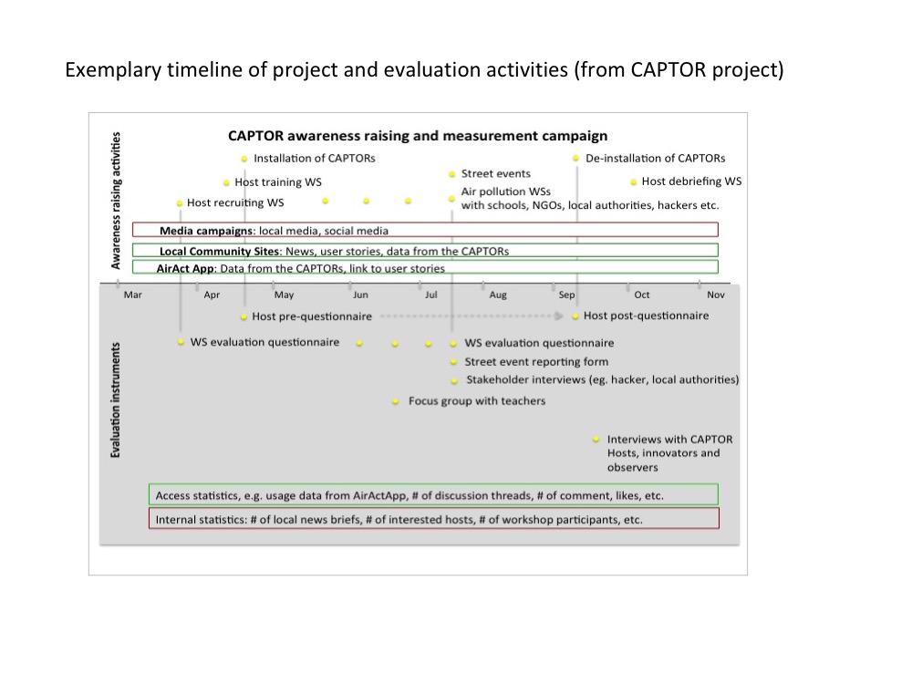Click the right 'WS evaluation questionnaire' label near August

pyautogui.click(x=539, y=343)
